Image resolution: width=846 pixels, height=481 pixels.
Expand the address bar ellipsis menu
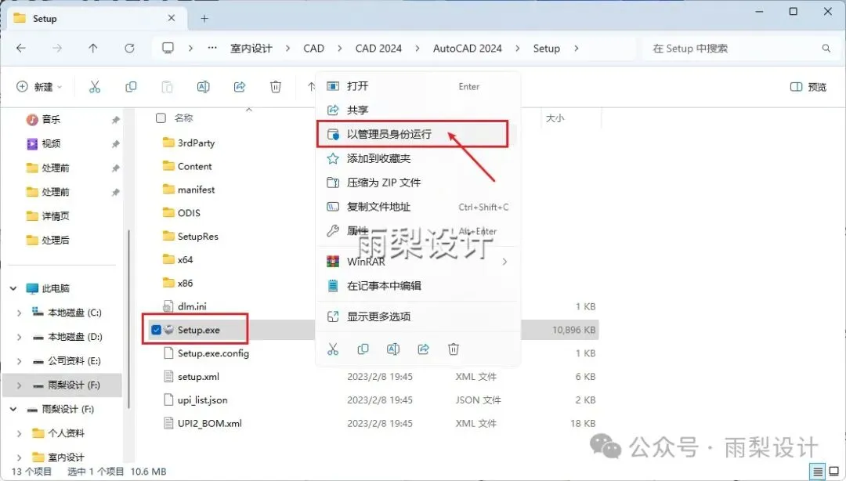(212, 48)
